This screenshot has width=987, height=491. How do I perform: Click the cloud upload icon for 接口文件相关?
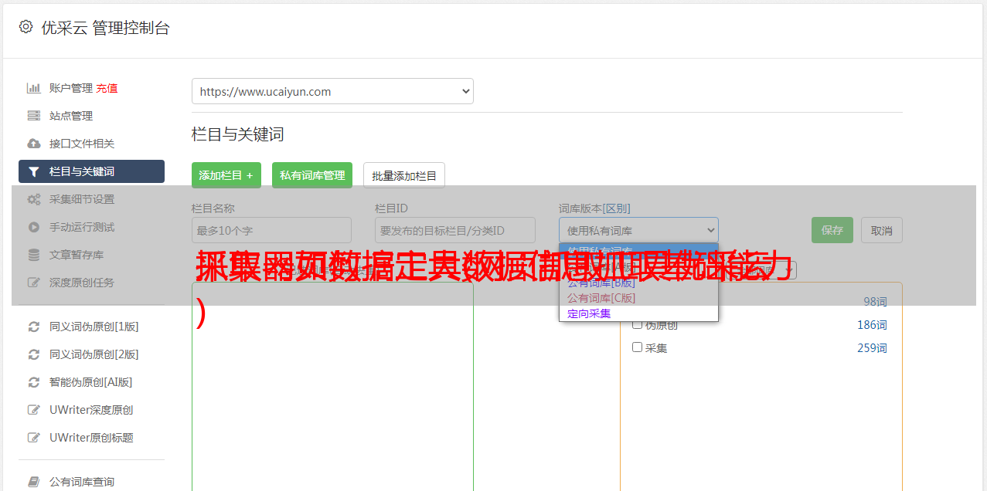click(33, 144)
